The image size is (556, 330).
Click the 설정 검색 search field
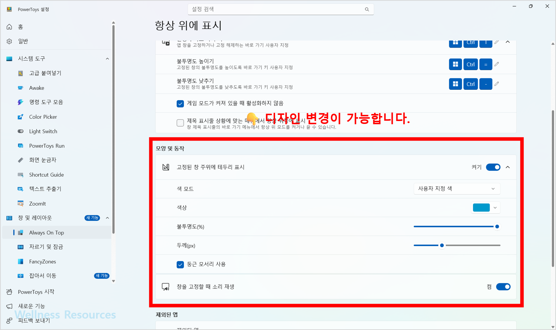[x=281, y=9]
